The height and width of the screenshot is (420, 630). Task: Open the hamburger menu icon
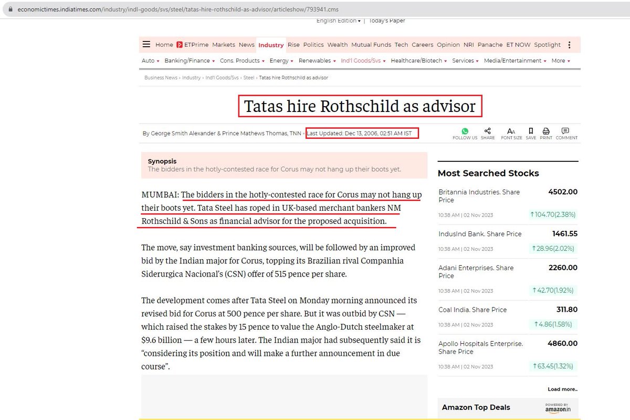coord(146,45)
